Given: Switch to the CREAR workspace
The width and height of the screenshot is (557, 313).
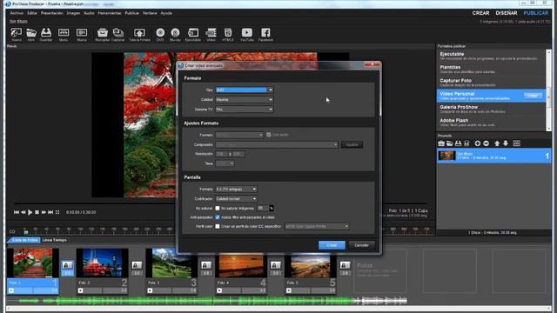Looking at the screenshot, I should pyautogui.click(x=480, y=13).
